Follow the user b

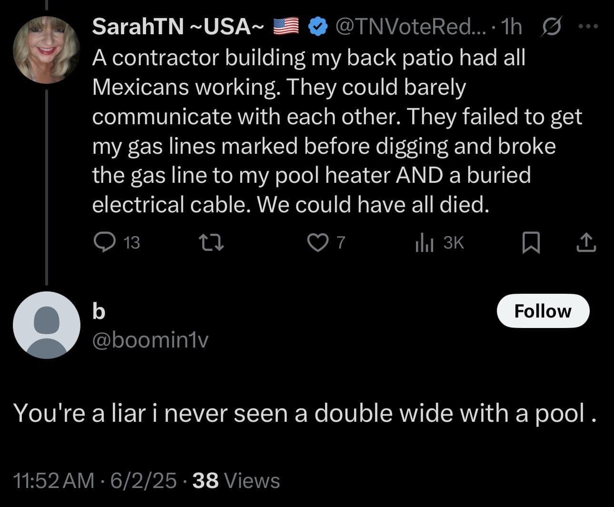543,311
